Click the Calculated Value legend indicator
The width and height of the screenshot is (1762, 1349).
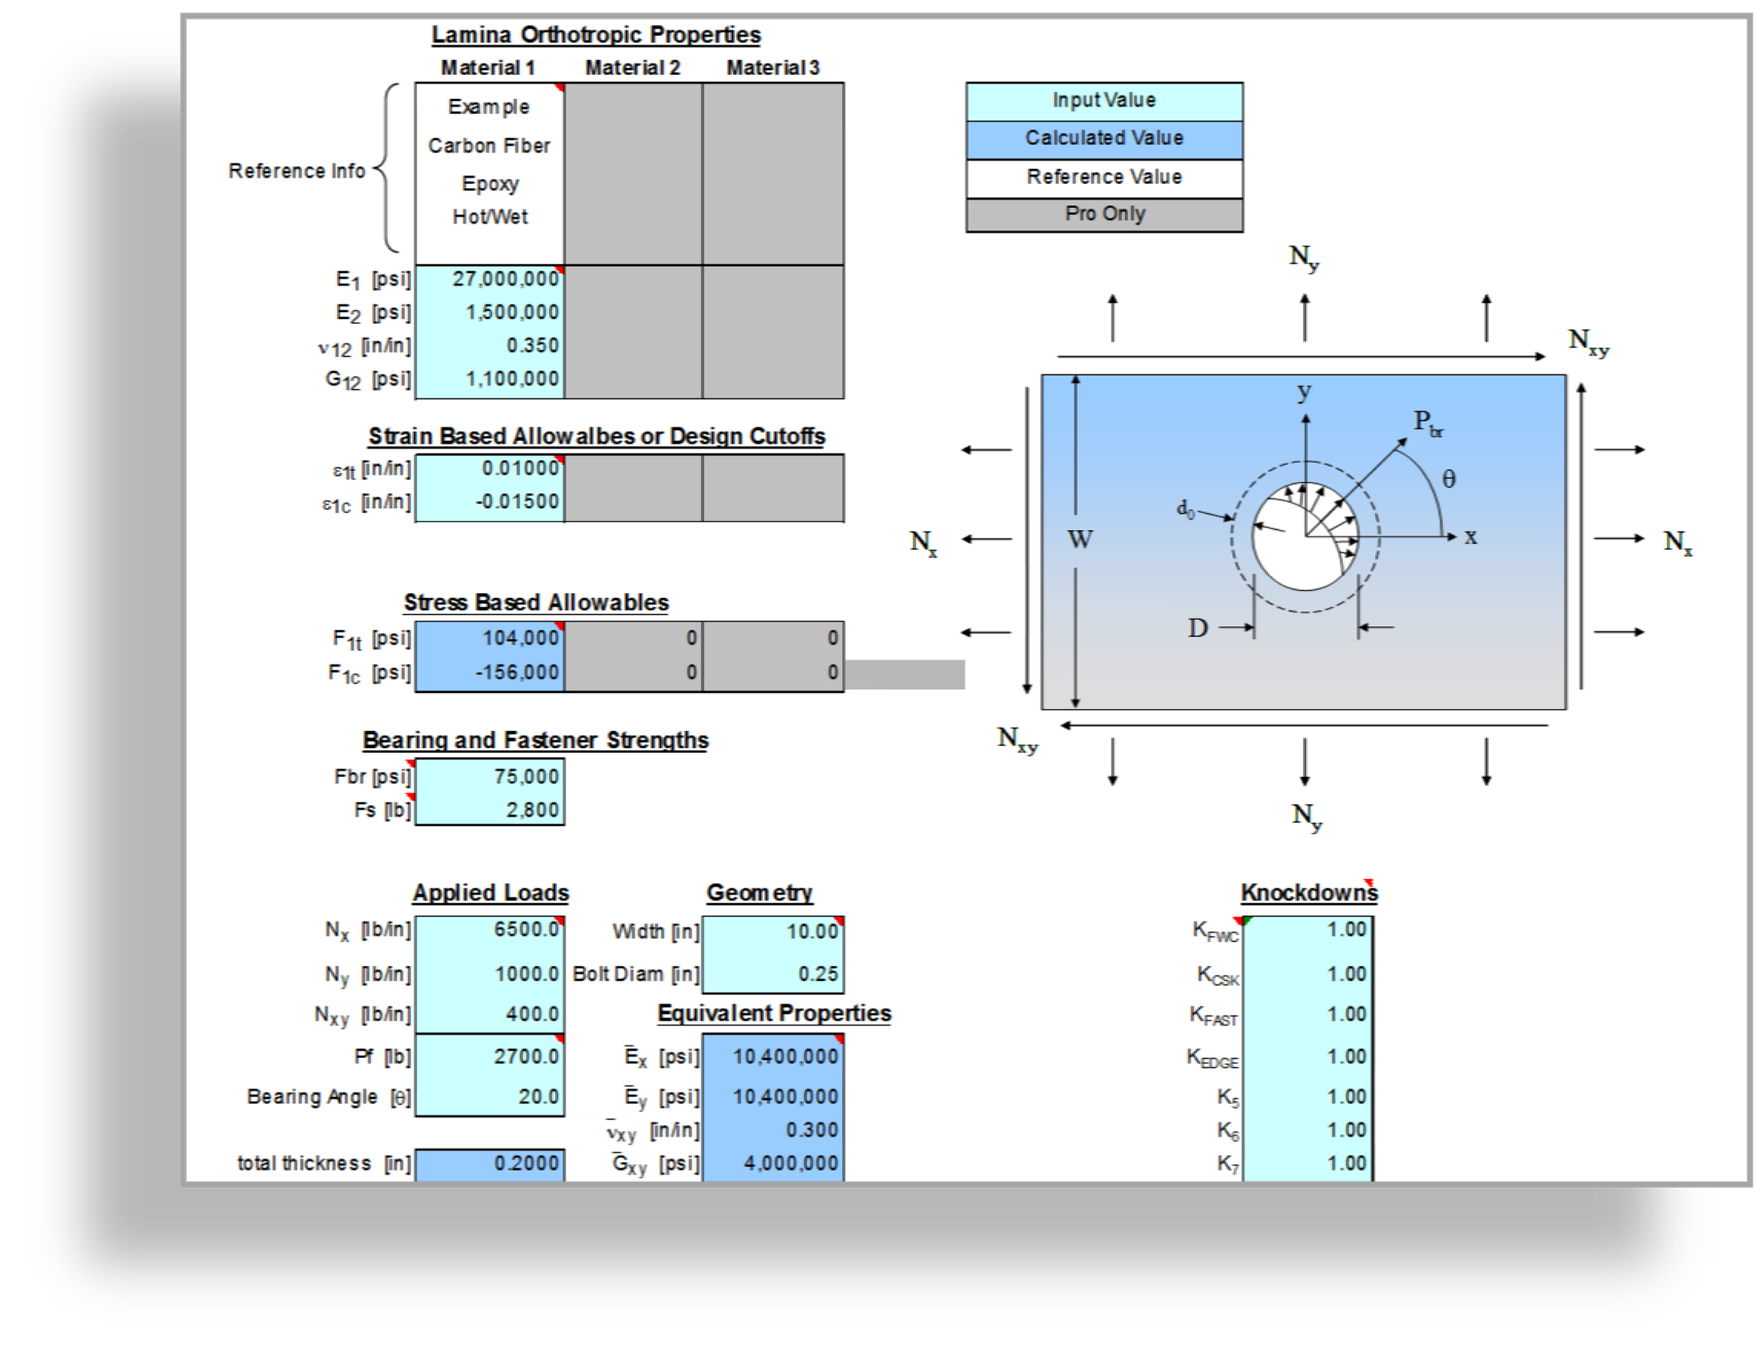tap(1077, 144)
